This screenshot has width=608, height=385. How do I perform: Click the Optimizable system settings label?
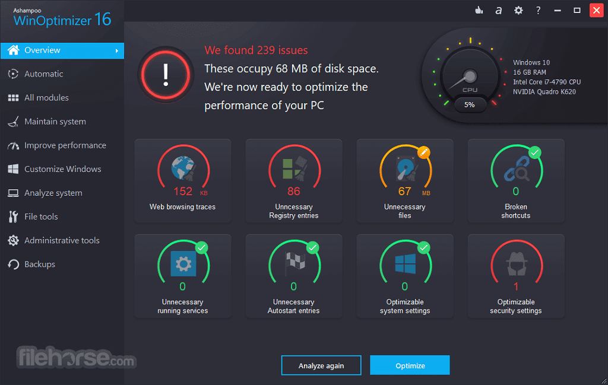pyautogui.click(x=405, y=306)
